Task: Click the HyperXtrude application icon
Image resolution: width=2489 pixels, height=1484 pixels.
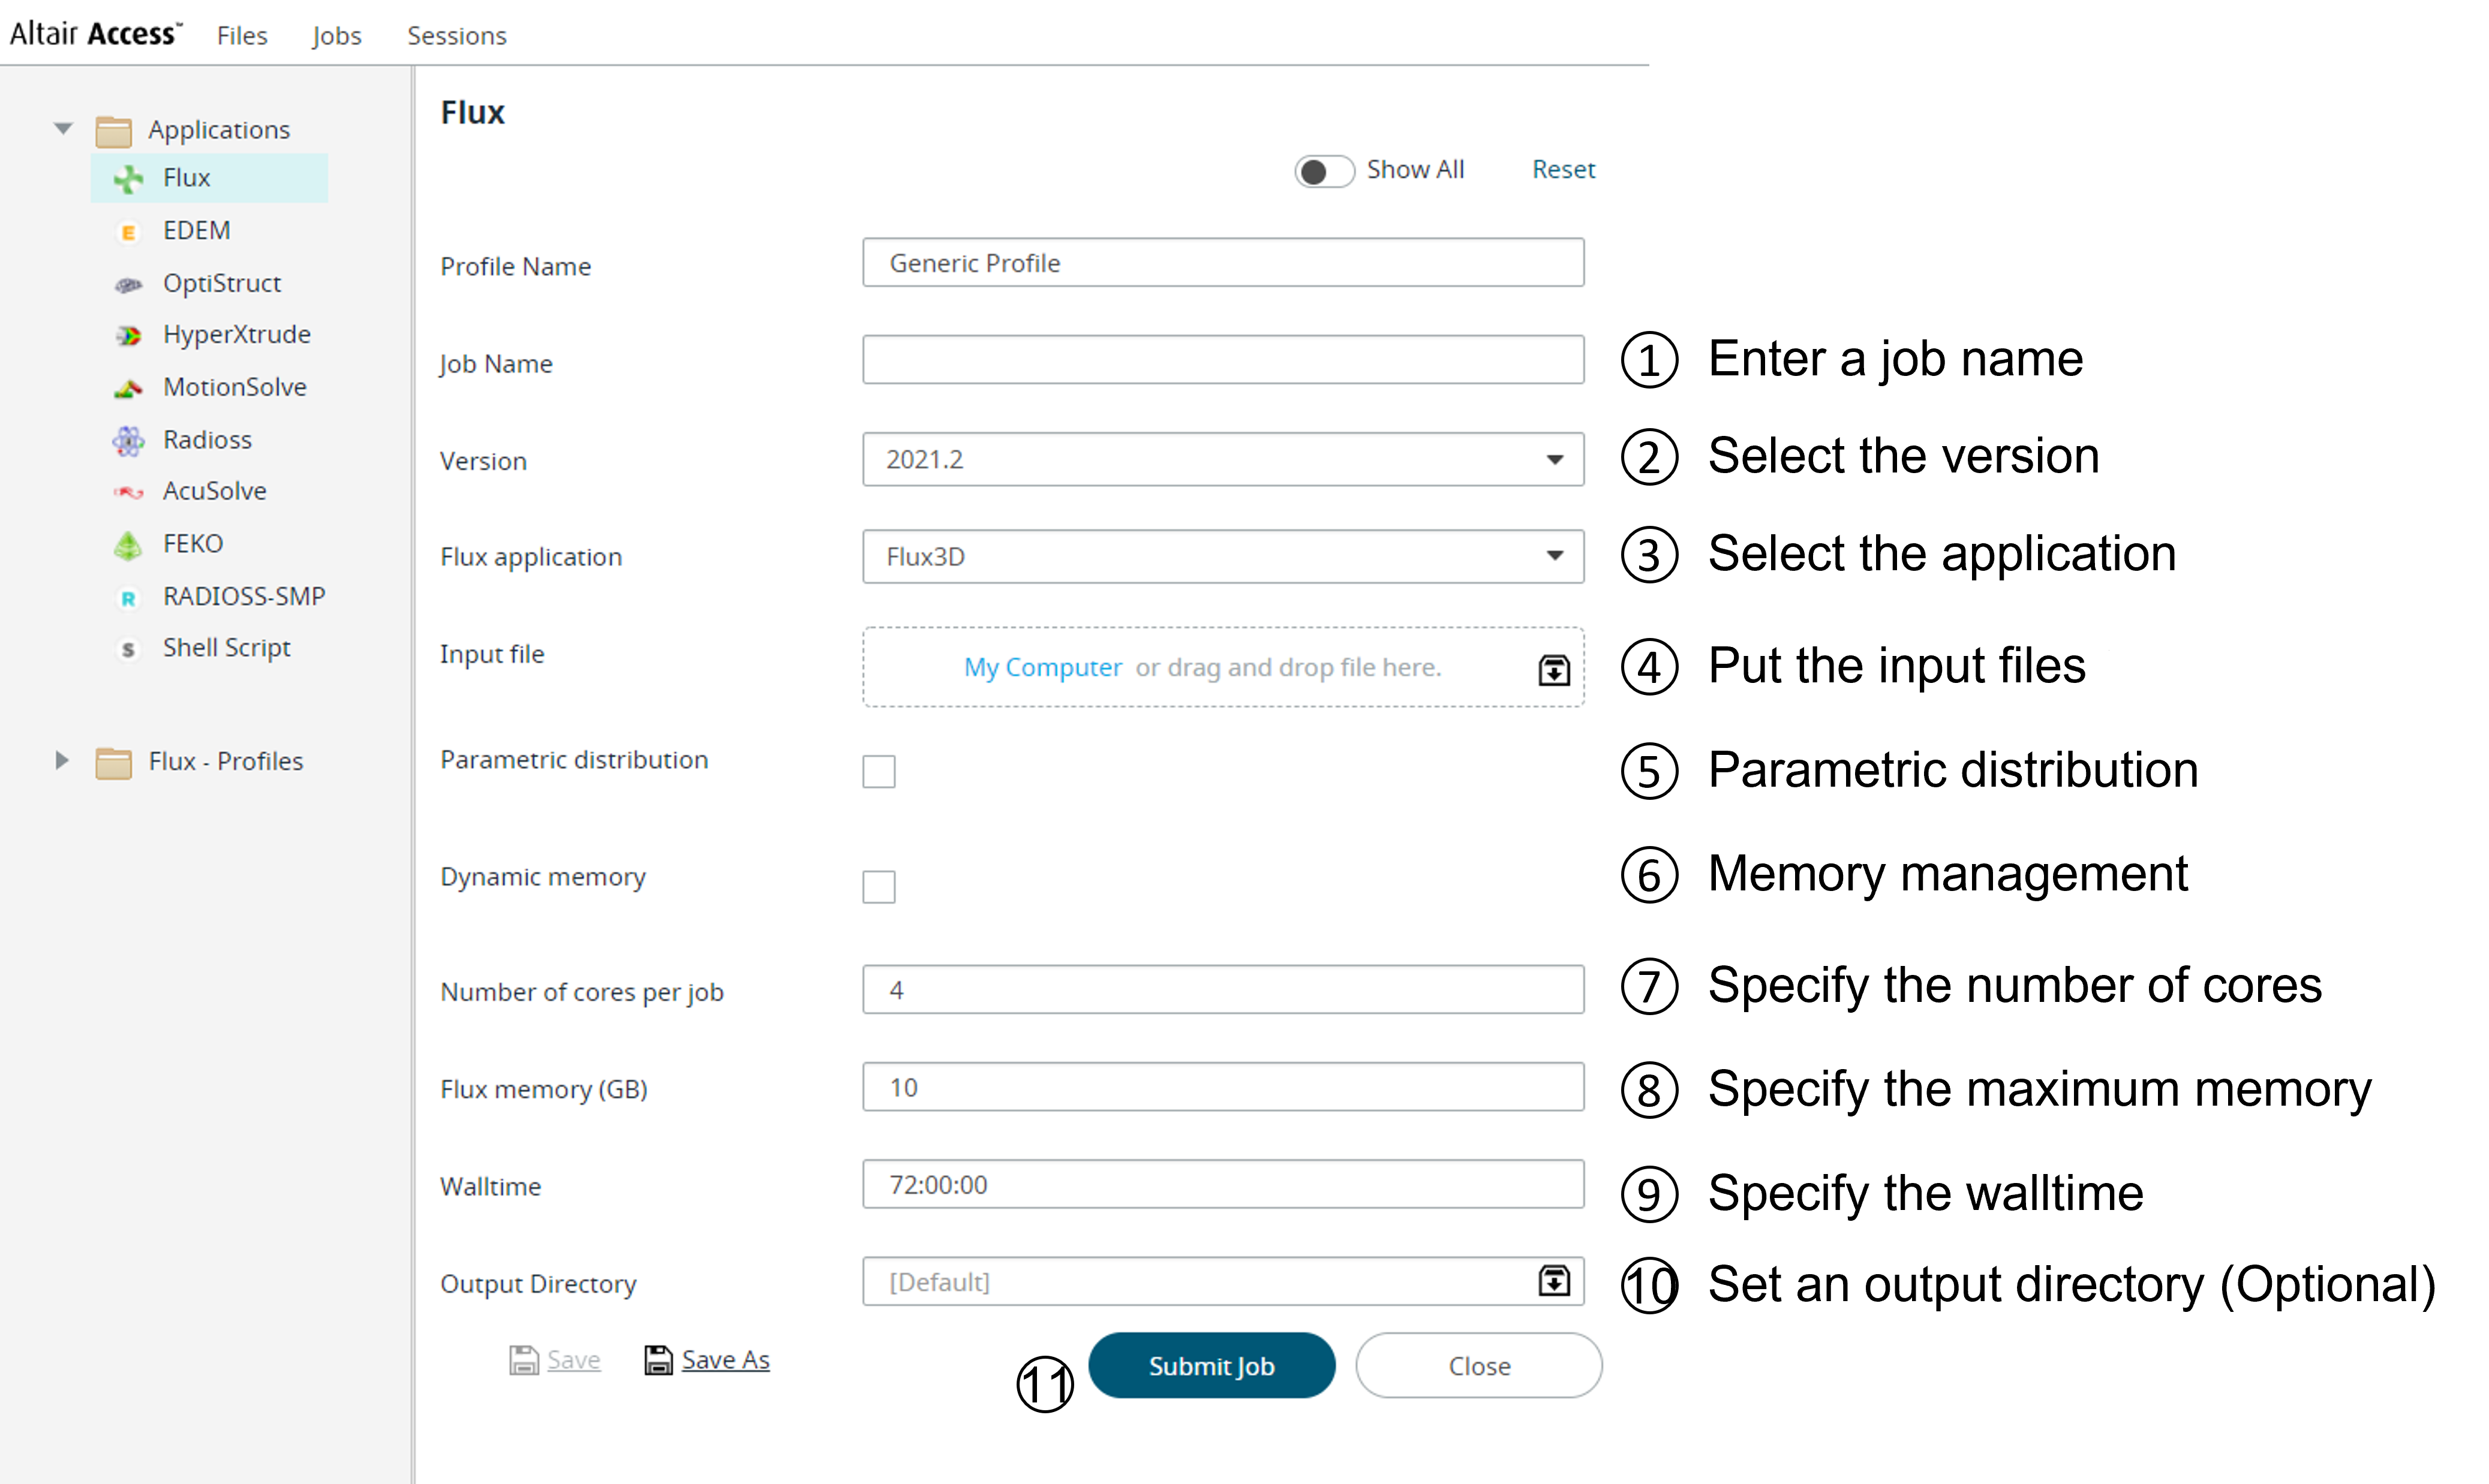Action: [x=128, y=336]
